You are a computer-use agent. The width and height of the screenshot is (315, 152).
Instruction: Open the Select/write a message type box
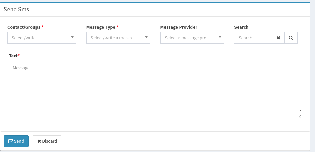pyautogui.click(x=118, y=38)
